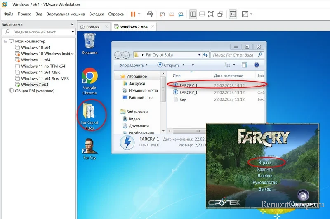Open the Упорядочить dropdown menu
Image resolution: width=330 pixels, height=219 pixels.
[x=133, y=65]
